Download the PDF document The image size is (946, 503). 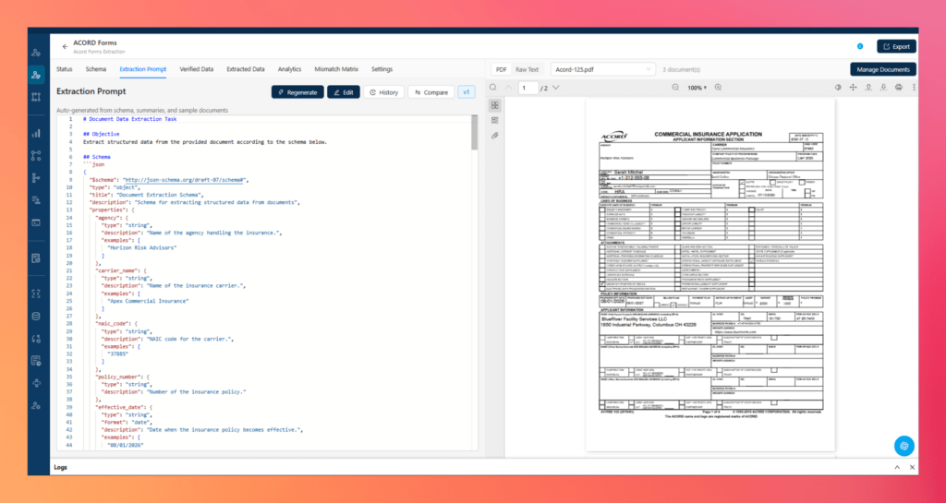tap(883, 88)
